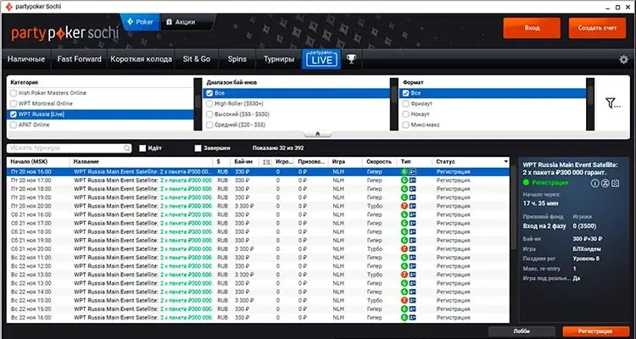Click the bottom orange Регистрация button

(596, 331)
